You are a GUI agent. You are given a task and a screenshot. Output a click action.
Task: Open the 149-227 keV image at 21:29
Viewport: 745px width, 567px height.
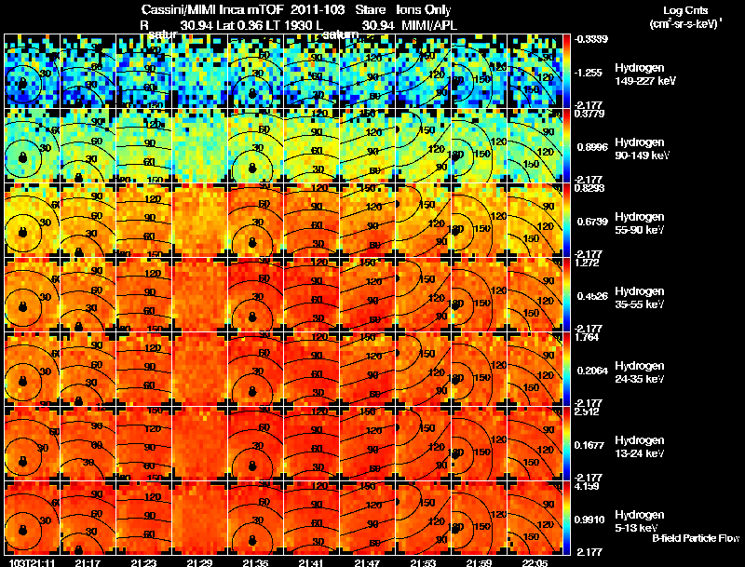pyautogui.click(x=199, y=72)
